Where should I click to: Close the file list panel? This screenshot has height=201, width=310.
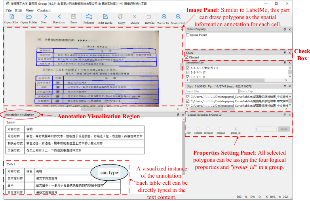290,86
